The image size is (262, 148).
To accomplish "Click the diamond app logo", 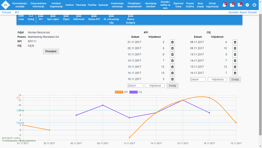I will tap(5, 5).
